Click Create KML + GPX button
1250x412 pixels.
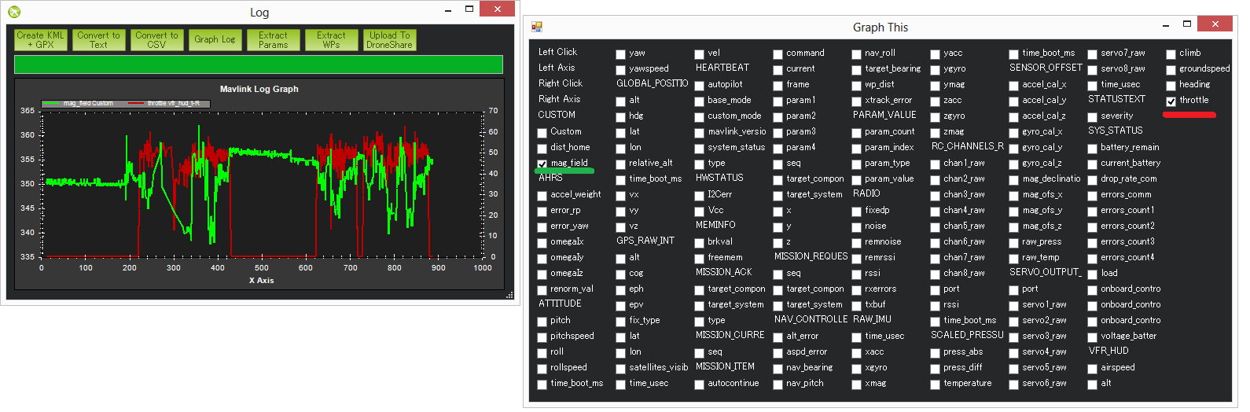tap(40, 40)
